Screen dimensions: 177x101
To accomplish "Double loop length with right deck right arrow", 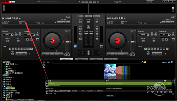I will [167, 49].
